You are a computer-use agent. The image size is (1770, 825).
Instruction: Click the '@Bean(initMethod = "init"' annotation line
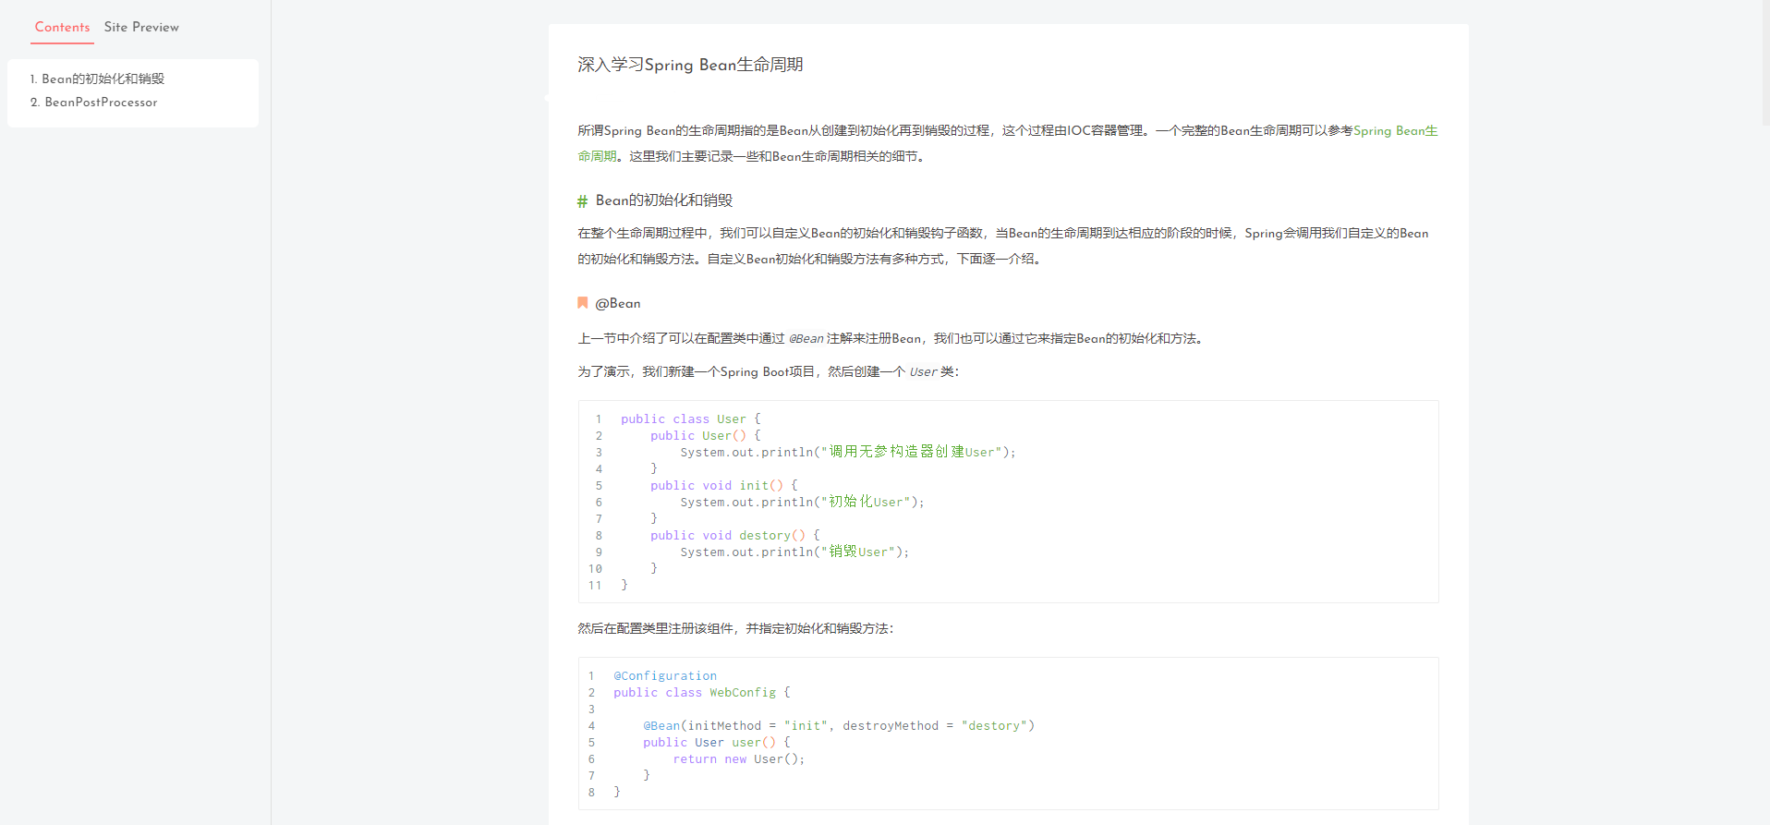[839, 726]
